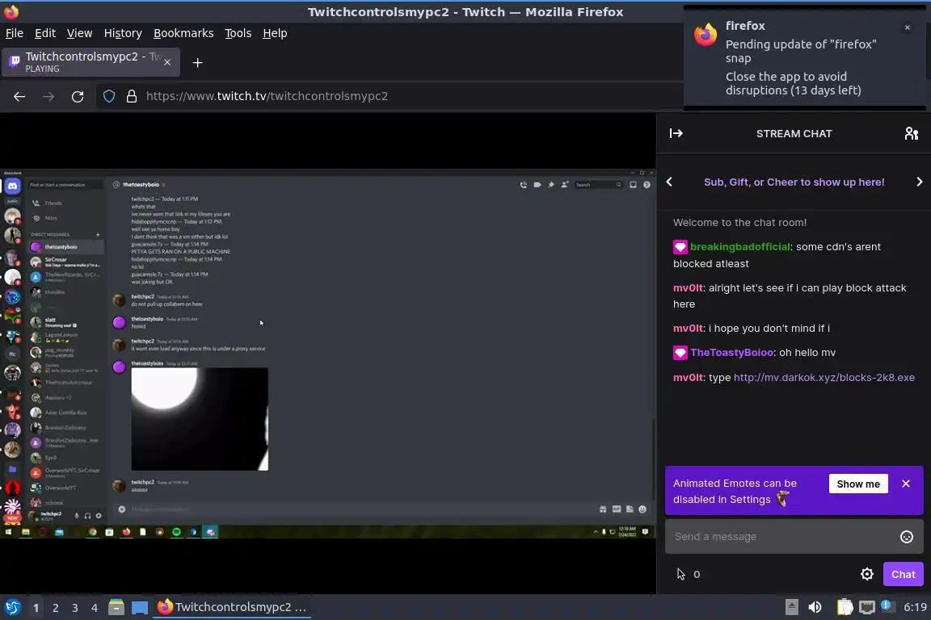Screen dimensions: 931x620
Task: Click show desktop taskbar icon
Action: (x=140, y=608)
